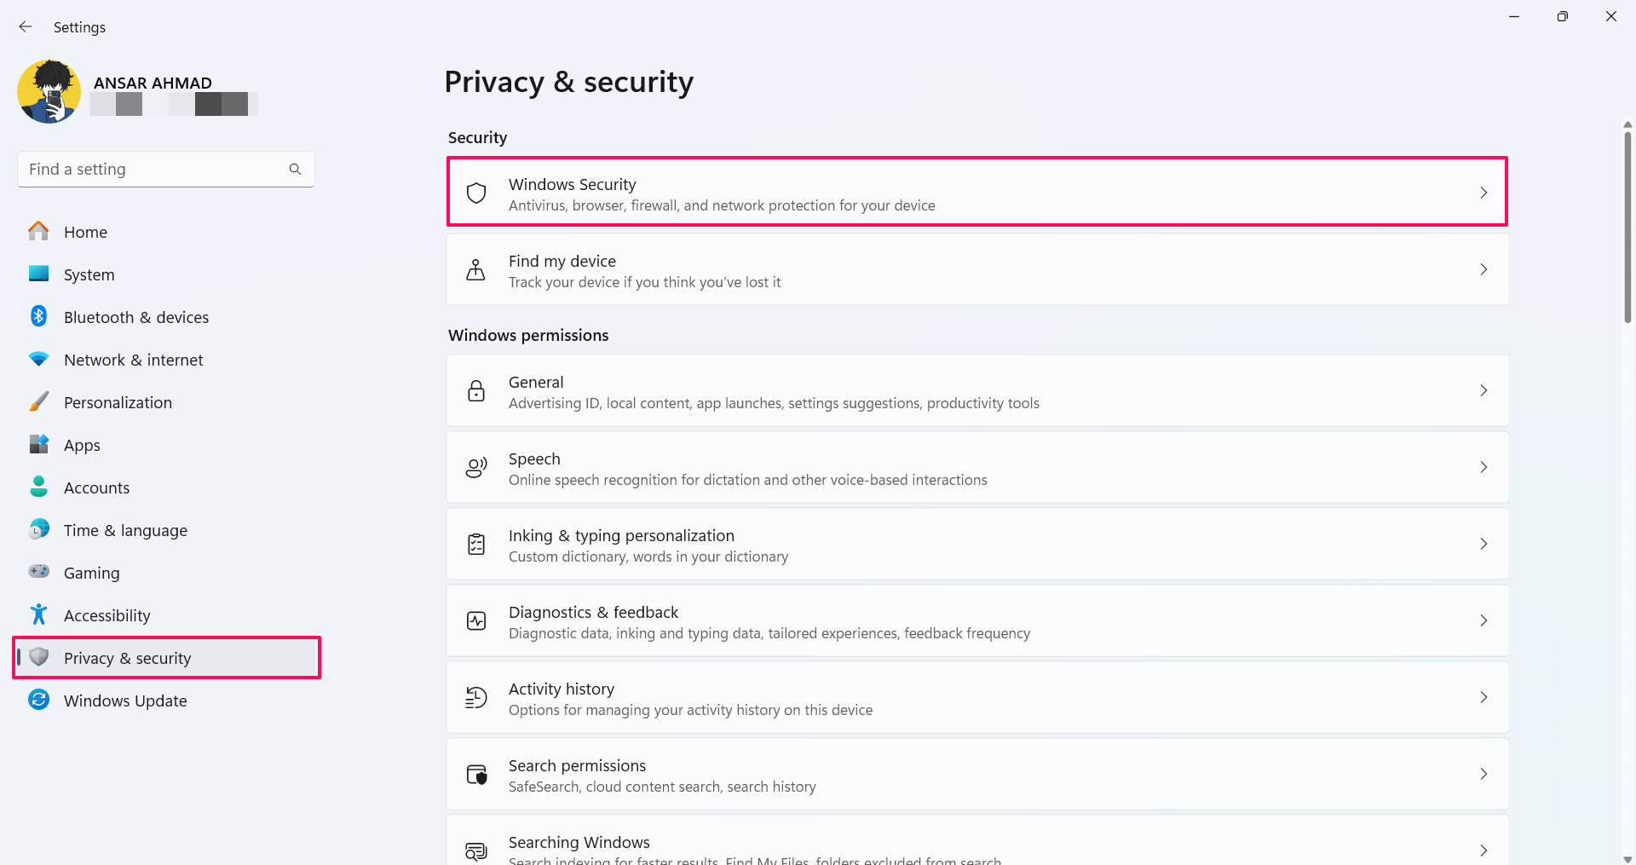Click the Find my device icon
Screen dimensions: 1636x865
coord(476,270)
